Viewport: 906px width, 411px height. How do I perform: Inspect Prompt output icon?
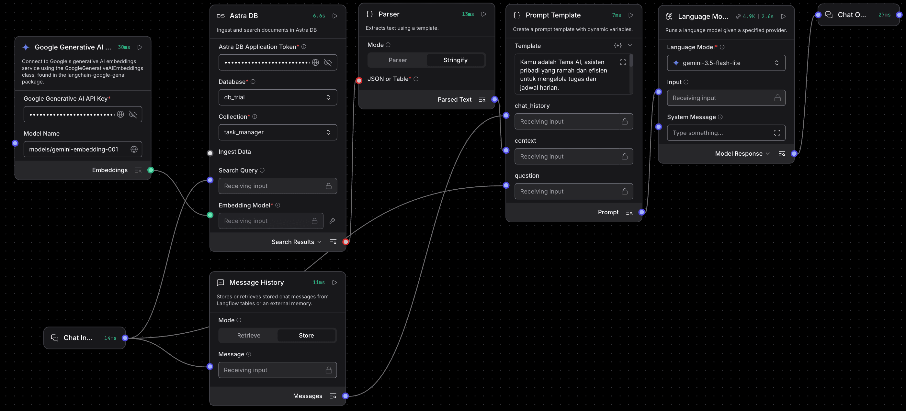coord(629,212)
